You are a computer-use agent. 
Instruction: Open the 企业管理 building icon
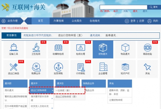coord(103,67)
